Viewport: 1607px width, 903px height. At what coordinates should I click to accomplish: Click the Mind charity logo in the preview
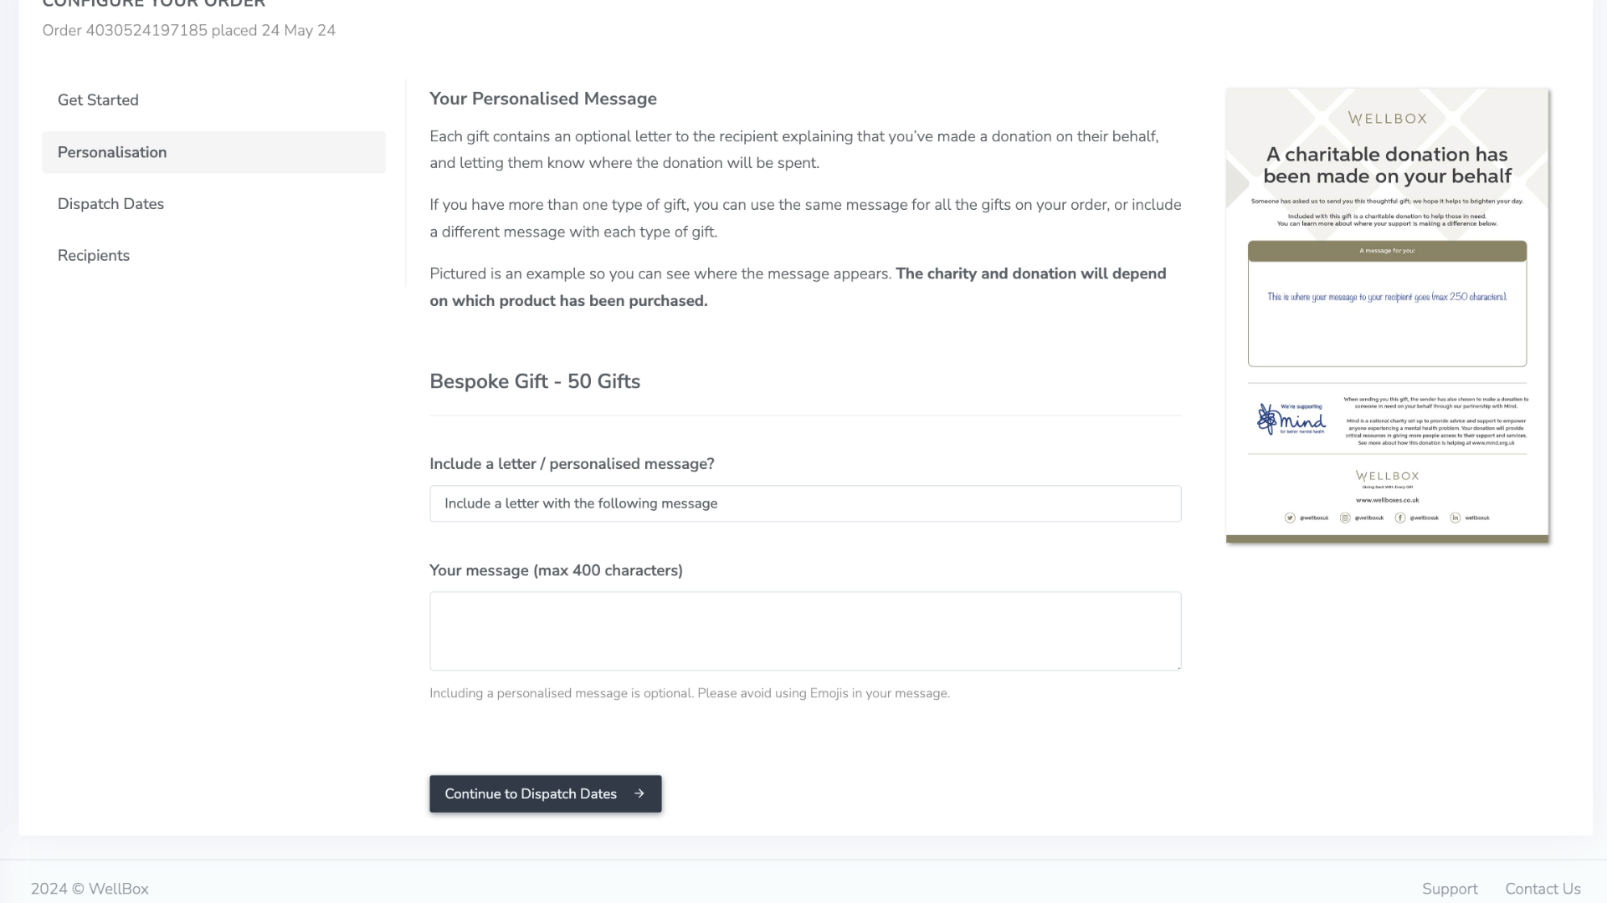point(1291,419)
